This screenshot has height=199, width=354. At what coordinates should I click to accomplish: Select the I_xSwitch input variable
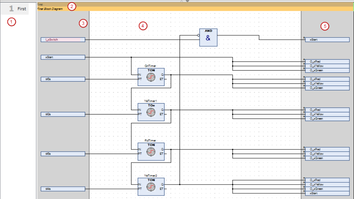(63, 40)
